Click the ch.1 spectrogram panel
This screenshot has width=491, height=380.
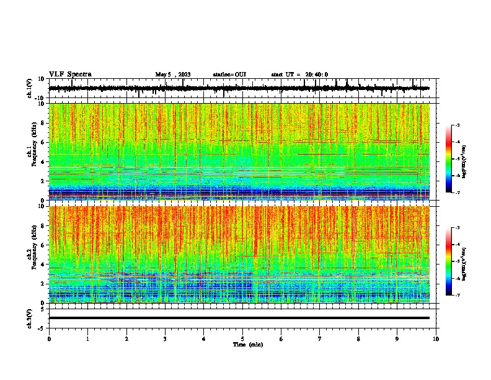coord(239,152)
